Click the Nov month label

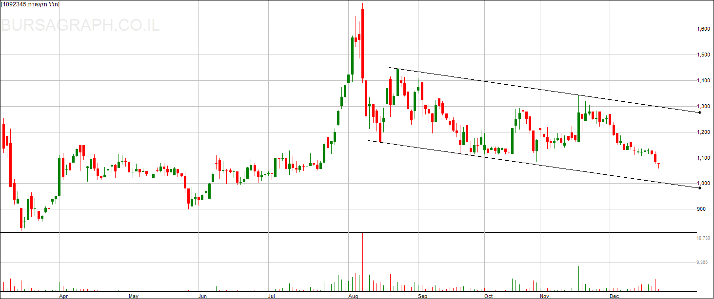tap(545, 296)
